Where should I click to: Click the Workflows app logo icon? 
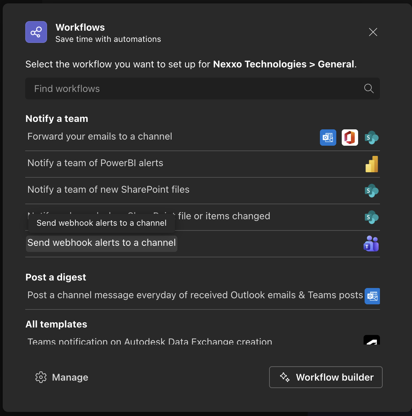(x=36, y=32)
